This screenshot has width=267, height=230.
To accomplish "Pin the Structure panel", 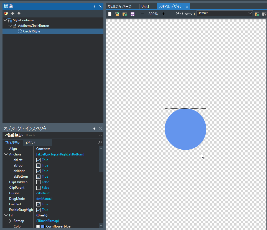I will (x=95, y=6).
